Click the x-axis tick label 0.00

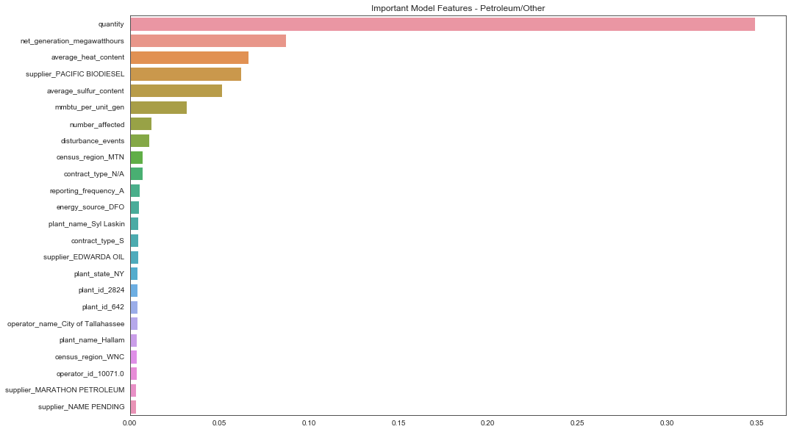(131, 423)
